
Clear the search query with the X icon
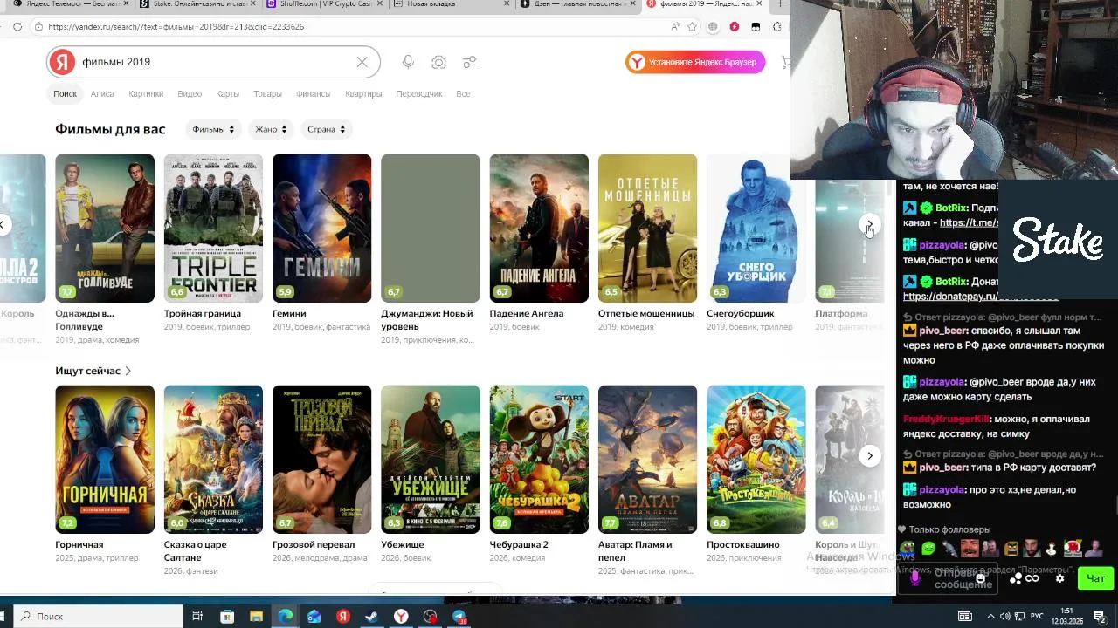click(362, 62)
